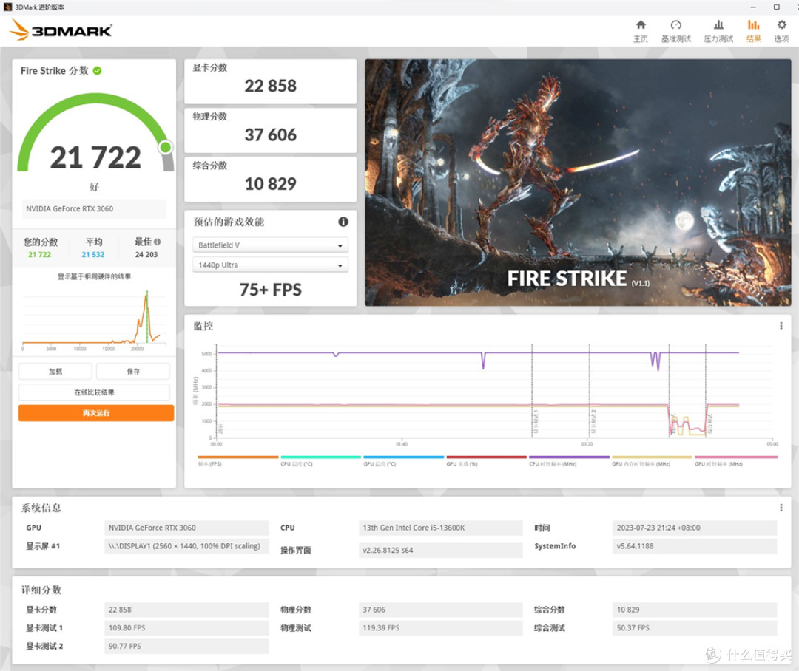Click the green validation check icon
This screenshot has height=671, width=799.
tap(98, 71)
